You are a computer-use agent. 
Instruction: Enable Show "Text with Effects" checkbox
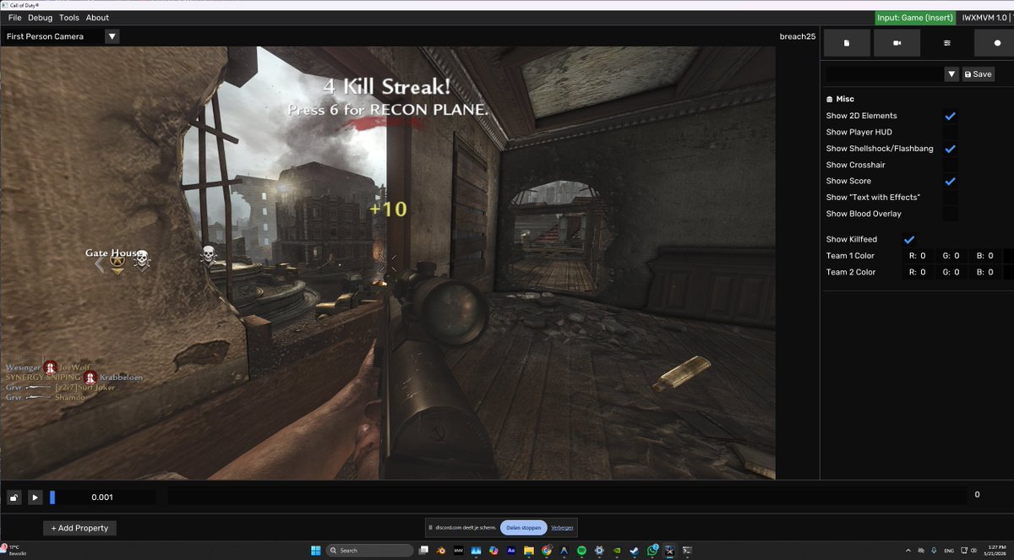click(x=950, y=198)
